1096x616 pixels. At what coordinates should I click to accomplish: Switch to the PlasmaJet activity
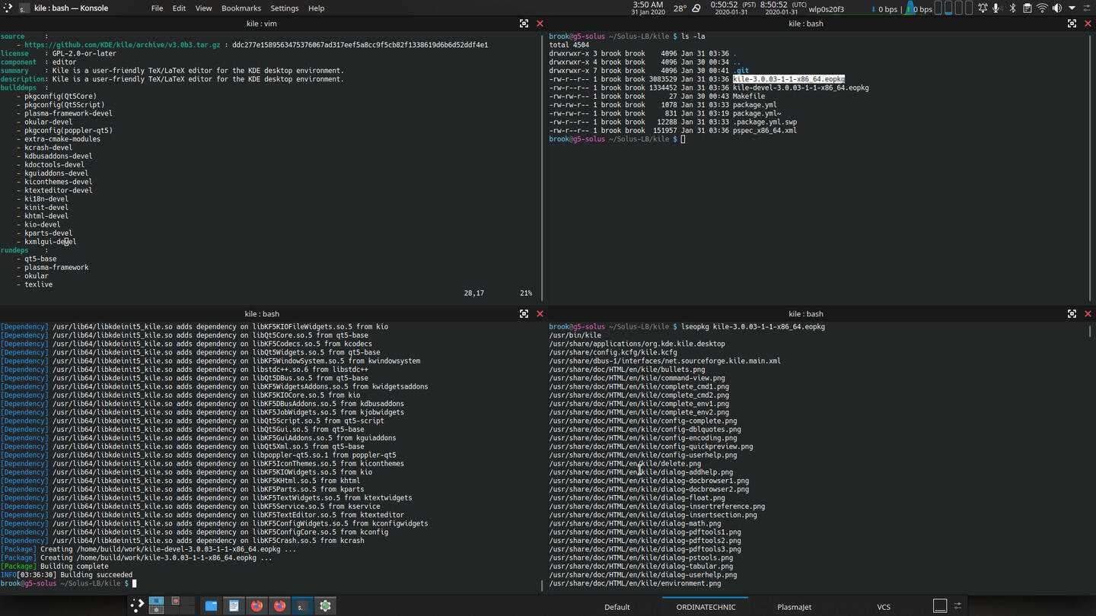pyautogui.click(x=794, y=607)
